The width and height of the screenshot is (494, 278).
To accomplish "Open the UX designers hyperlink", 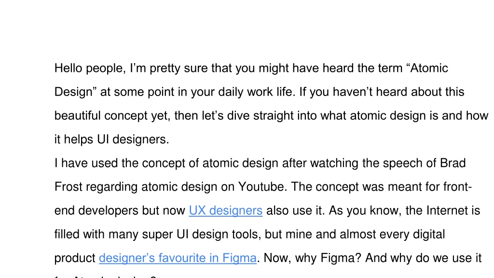I will [226, 210].
